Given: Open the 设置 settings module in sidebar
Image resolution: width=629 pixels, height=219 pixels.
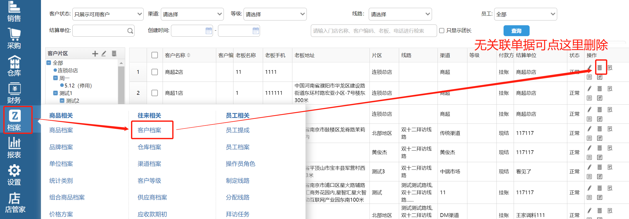Looking at the screenshot, I should (x=14, y=175).
